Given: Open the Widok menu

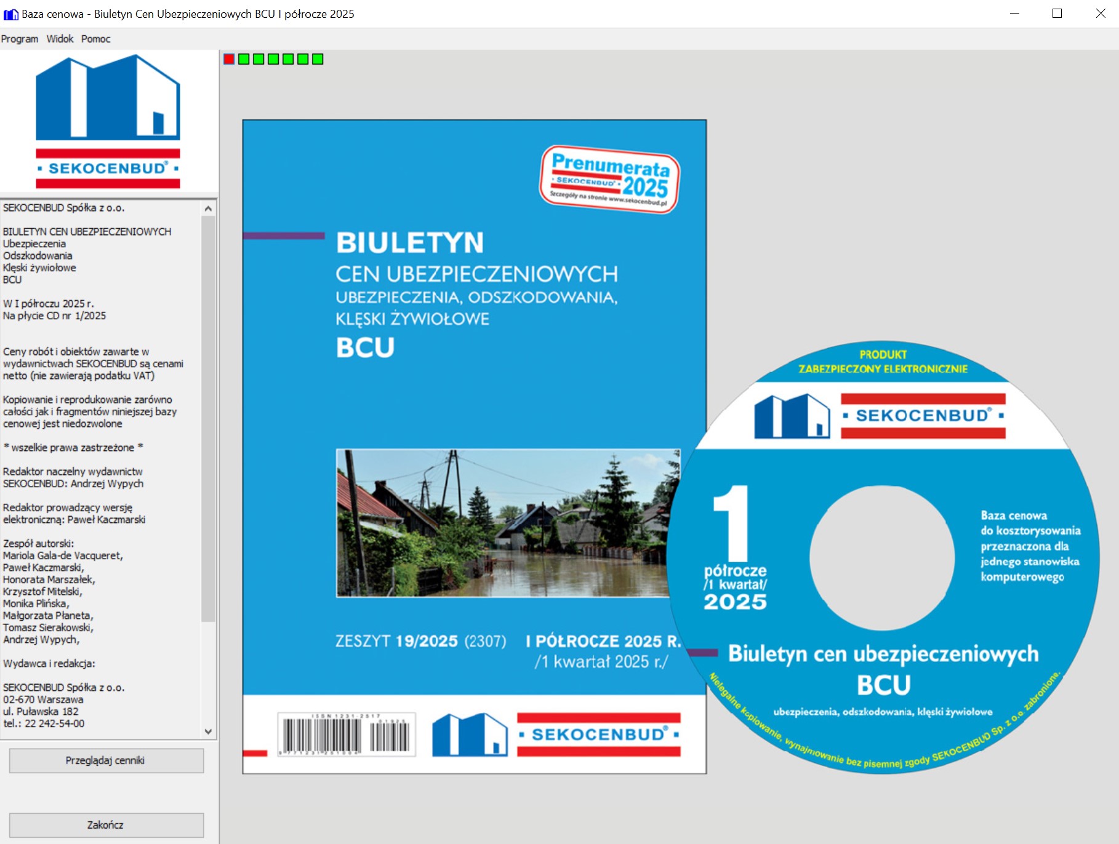Looking at the screenshot, I should pos(60,39).
